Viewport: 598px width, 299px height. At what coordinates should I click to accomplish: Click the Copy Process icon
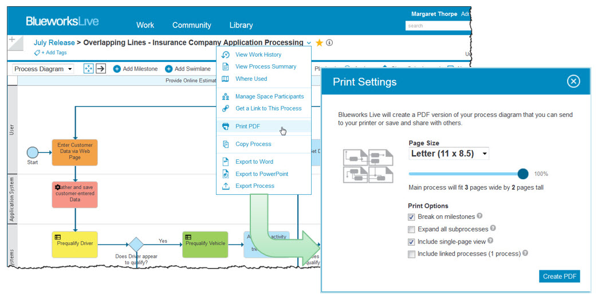pos(225,144)
